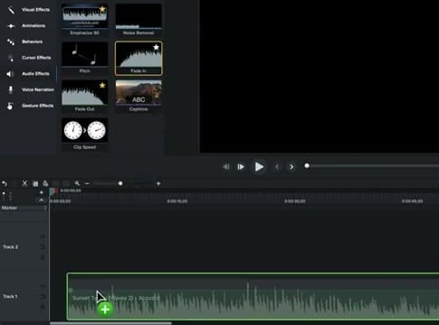Click the Animations arrow icon
The height and width of the screenshot is (325, 439).
coord(11,26)
